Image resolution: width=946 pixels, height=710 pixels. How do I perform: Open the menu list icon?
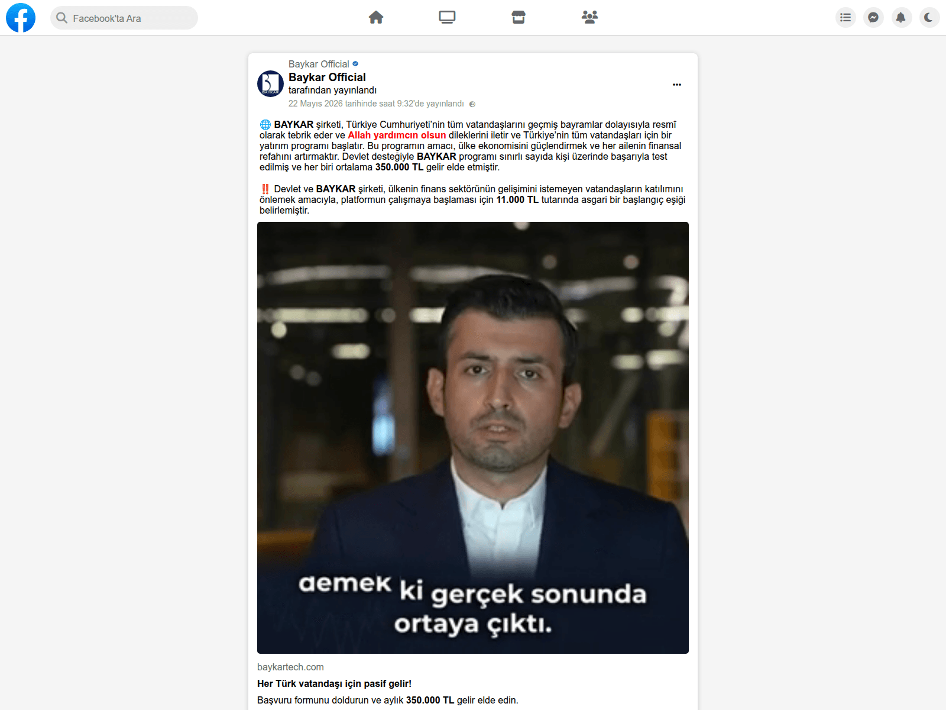point(845,17)
